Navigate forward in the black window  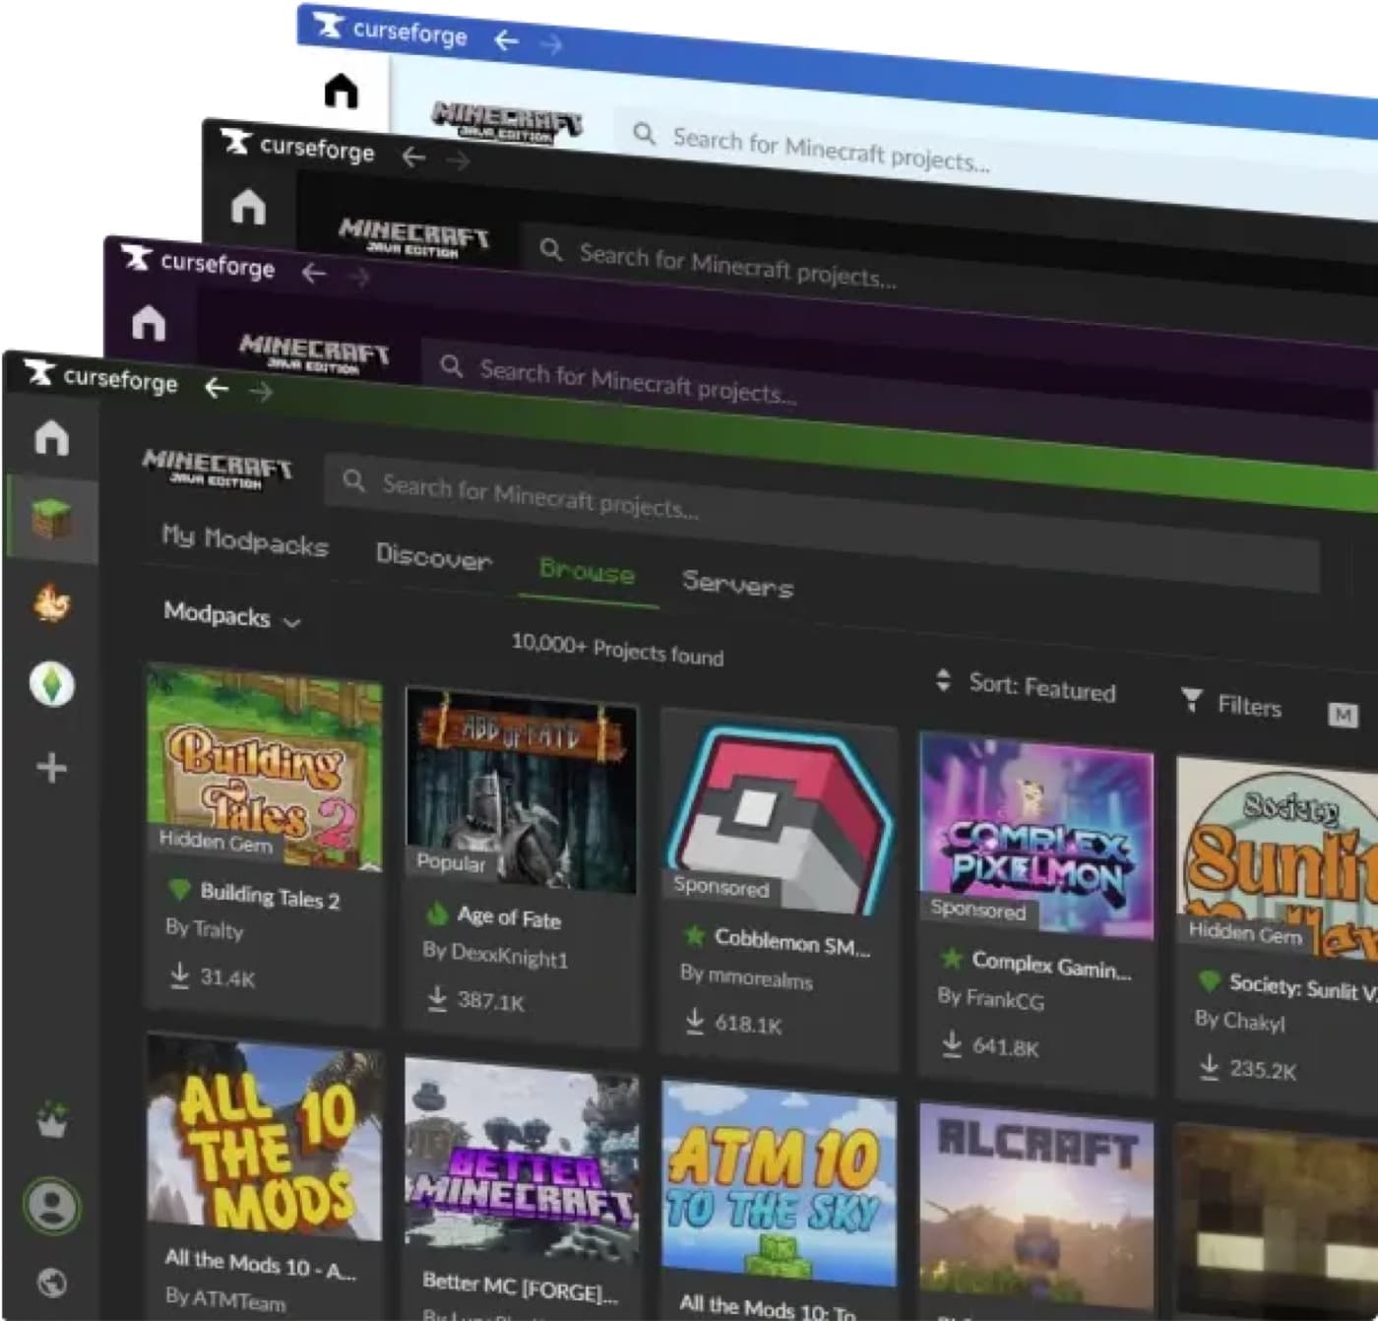(x=459, y=160)
